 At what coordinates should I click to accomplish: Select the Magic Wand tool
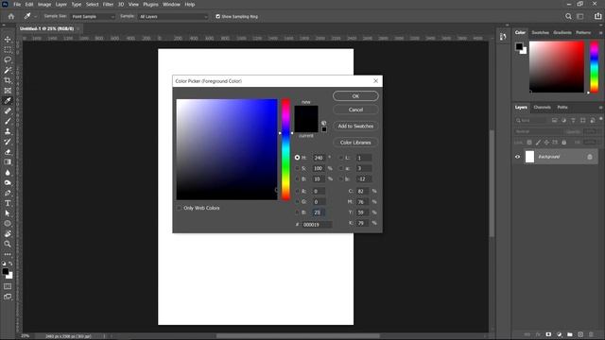point(8,70)
